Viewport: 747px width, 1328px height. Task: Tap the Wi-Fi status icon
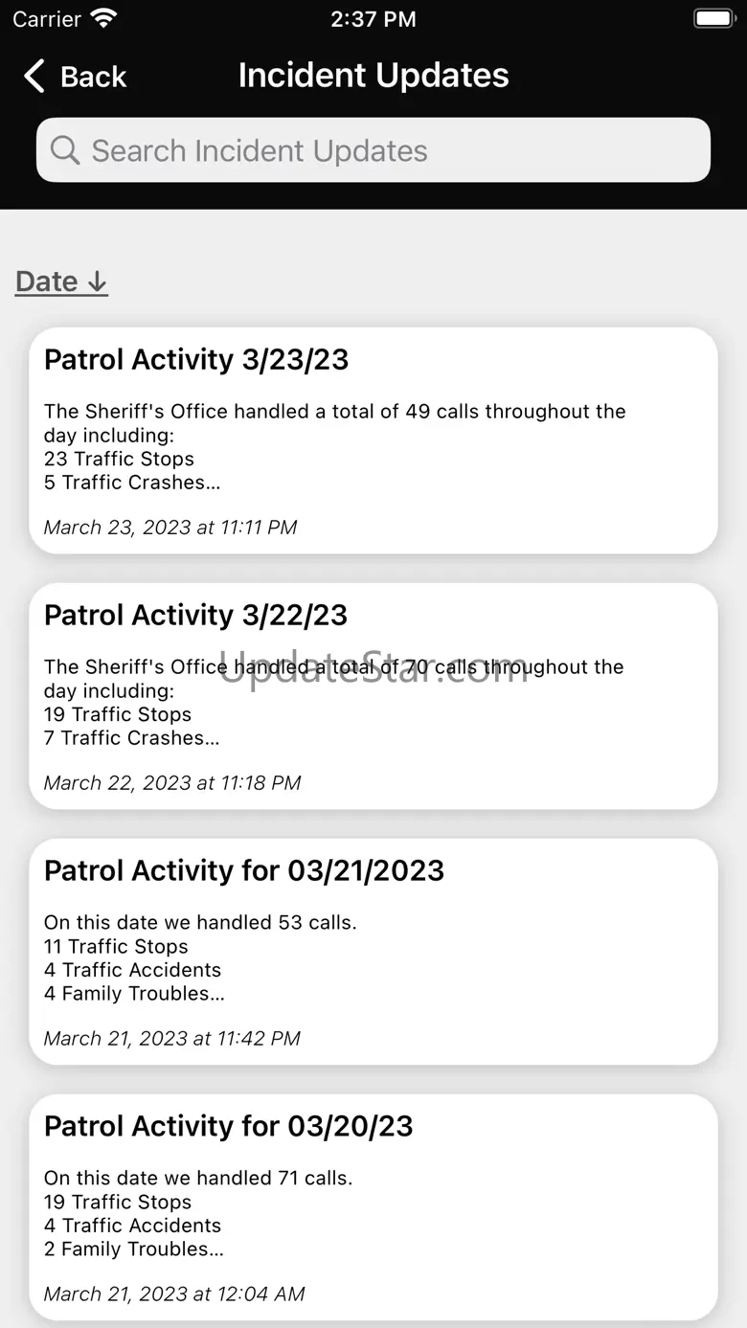pos(103,18)
